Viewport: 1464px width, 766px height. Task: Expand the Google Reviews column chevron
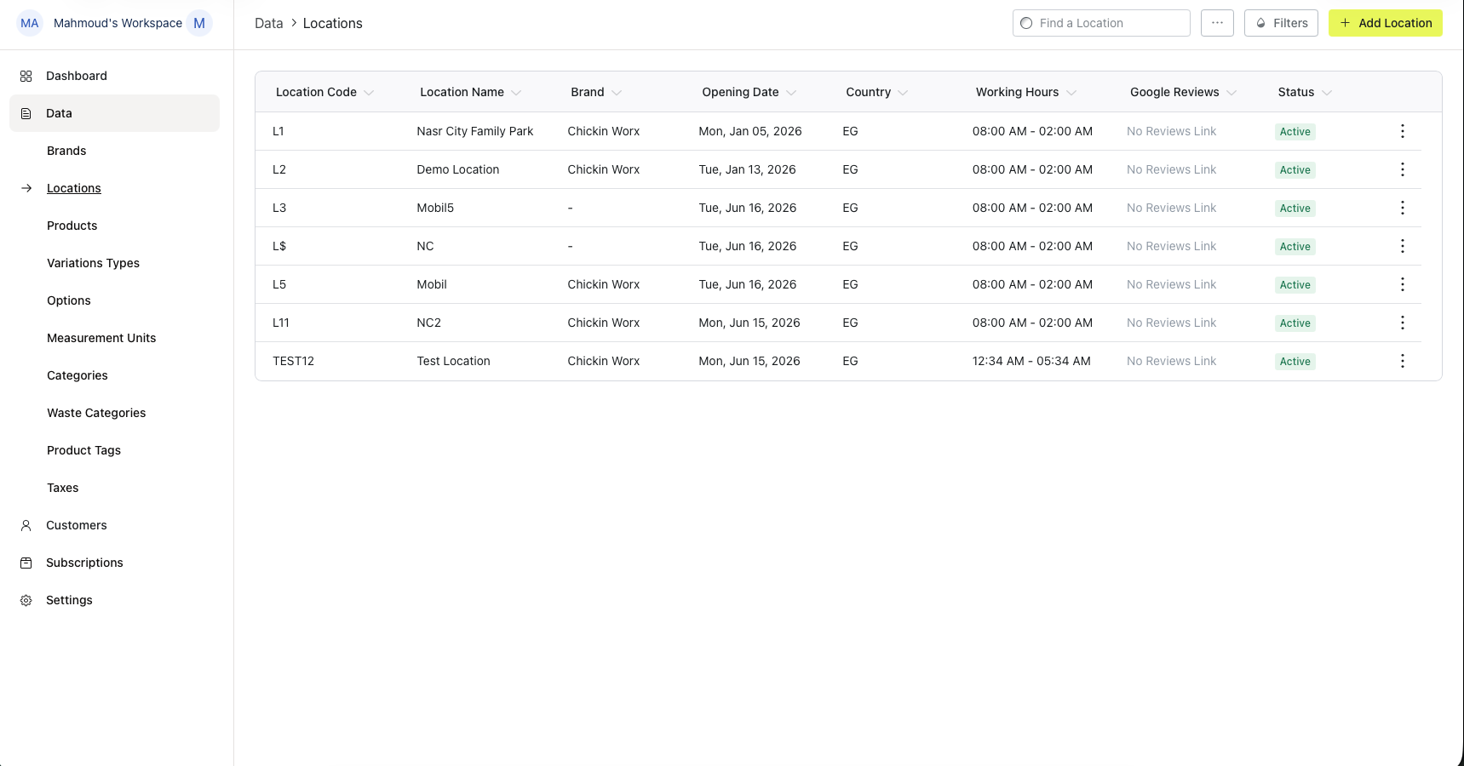1231,93
